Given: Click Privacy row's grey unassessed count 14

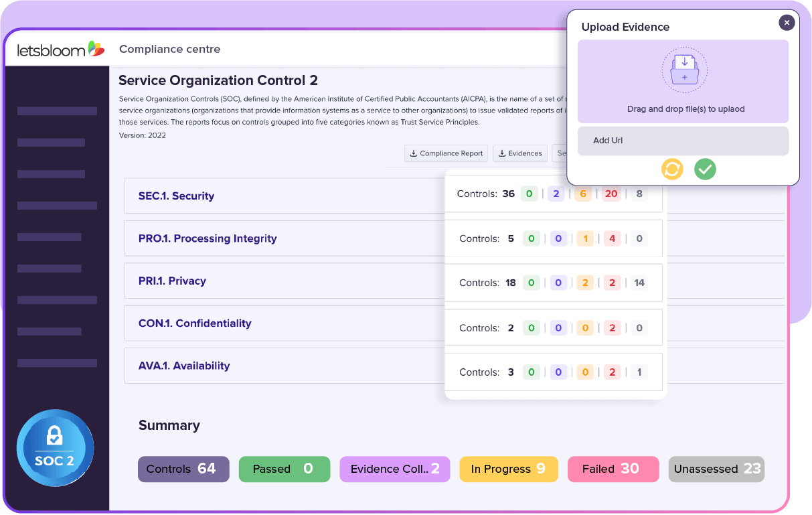Looking at the screenshot, I should 639,283.
